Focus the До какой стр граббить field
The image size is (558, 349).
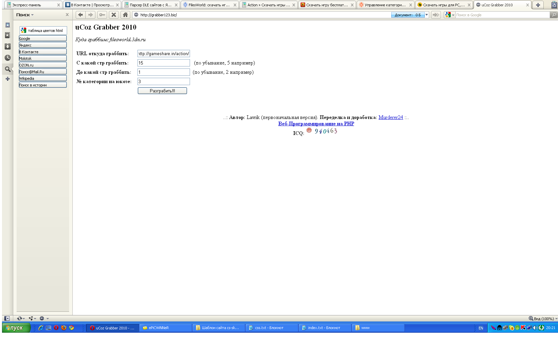click(164, 72)
